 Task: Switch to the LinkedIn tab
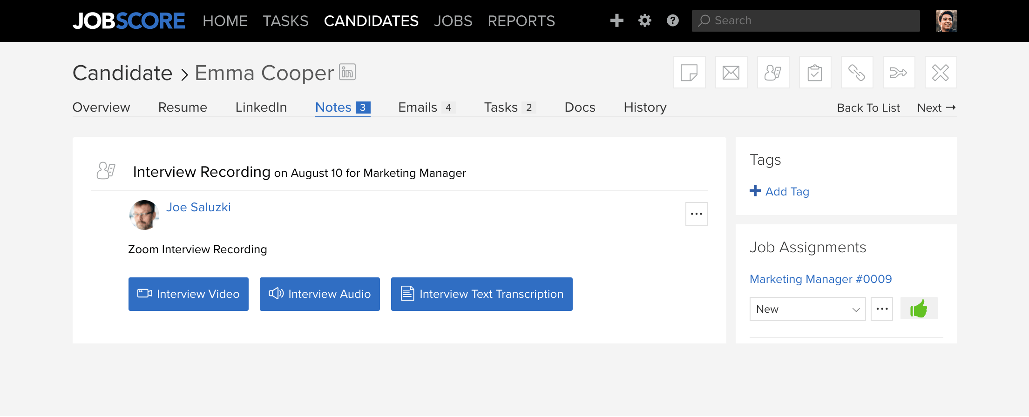click(x=261, y=108)
